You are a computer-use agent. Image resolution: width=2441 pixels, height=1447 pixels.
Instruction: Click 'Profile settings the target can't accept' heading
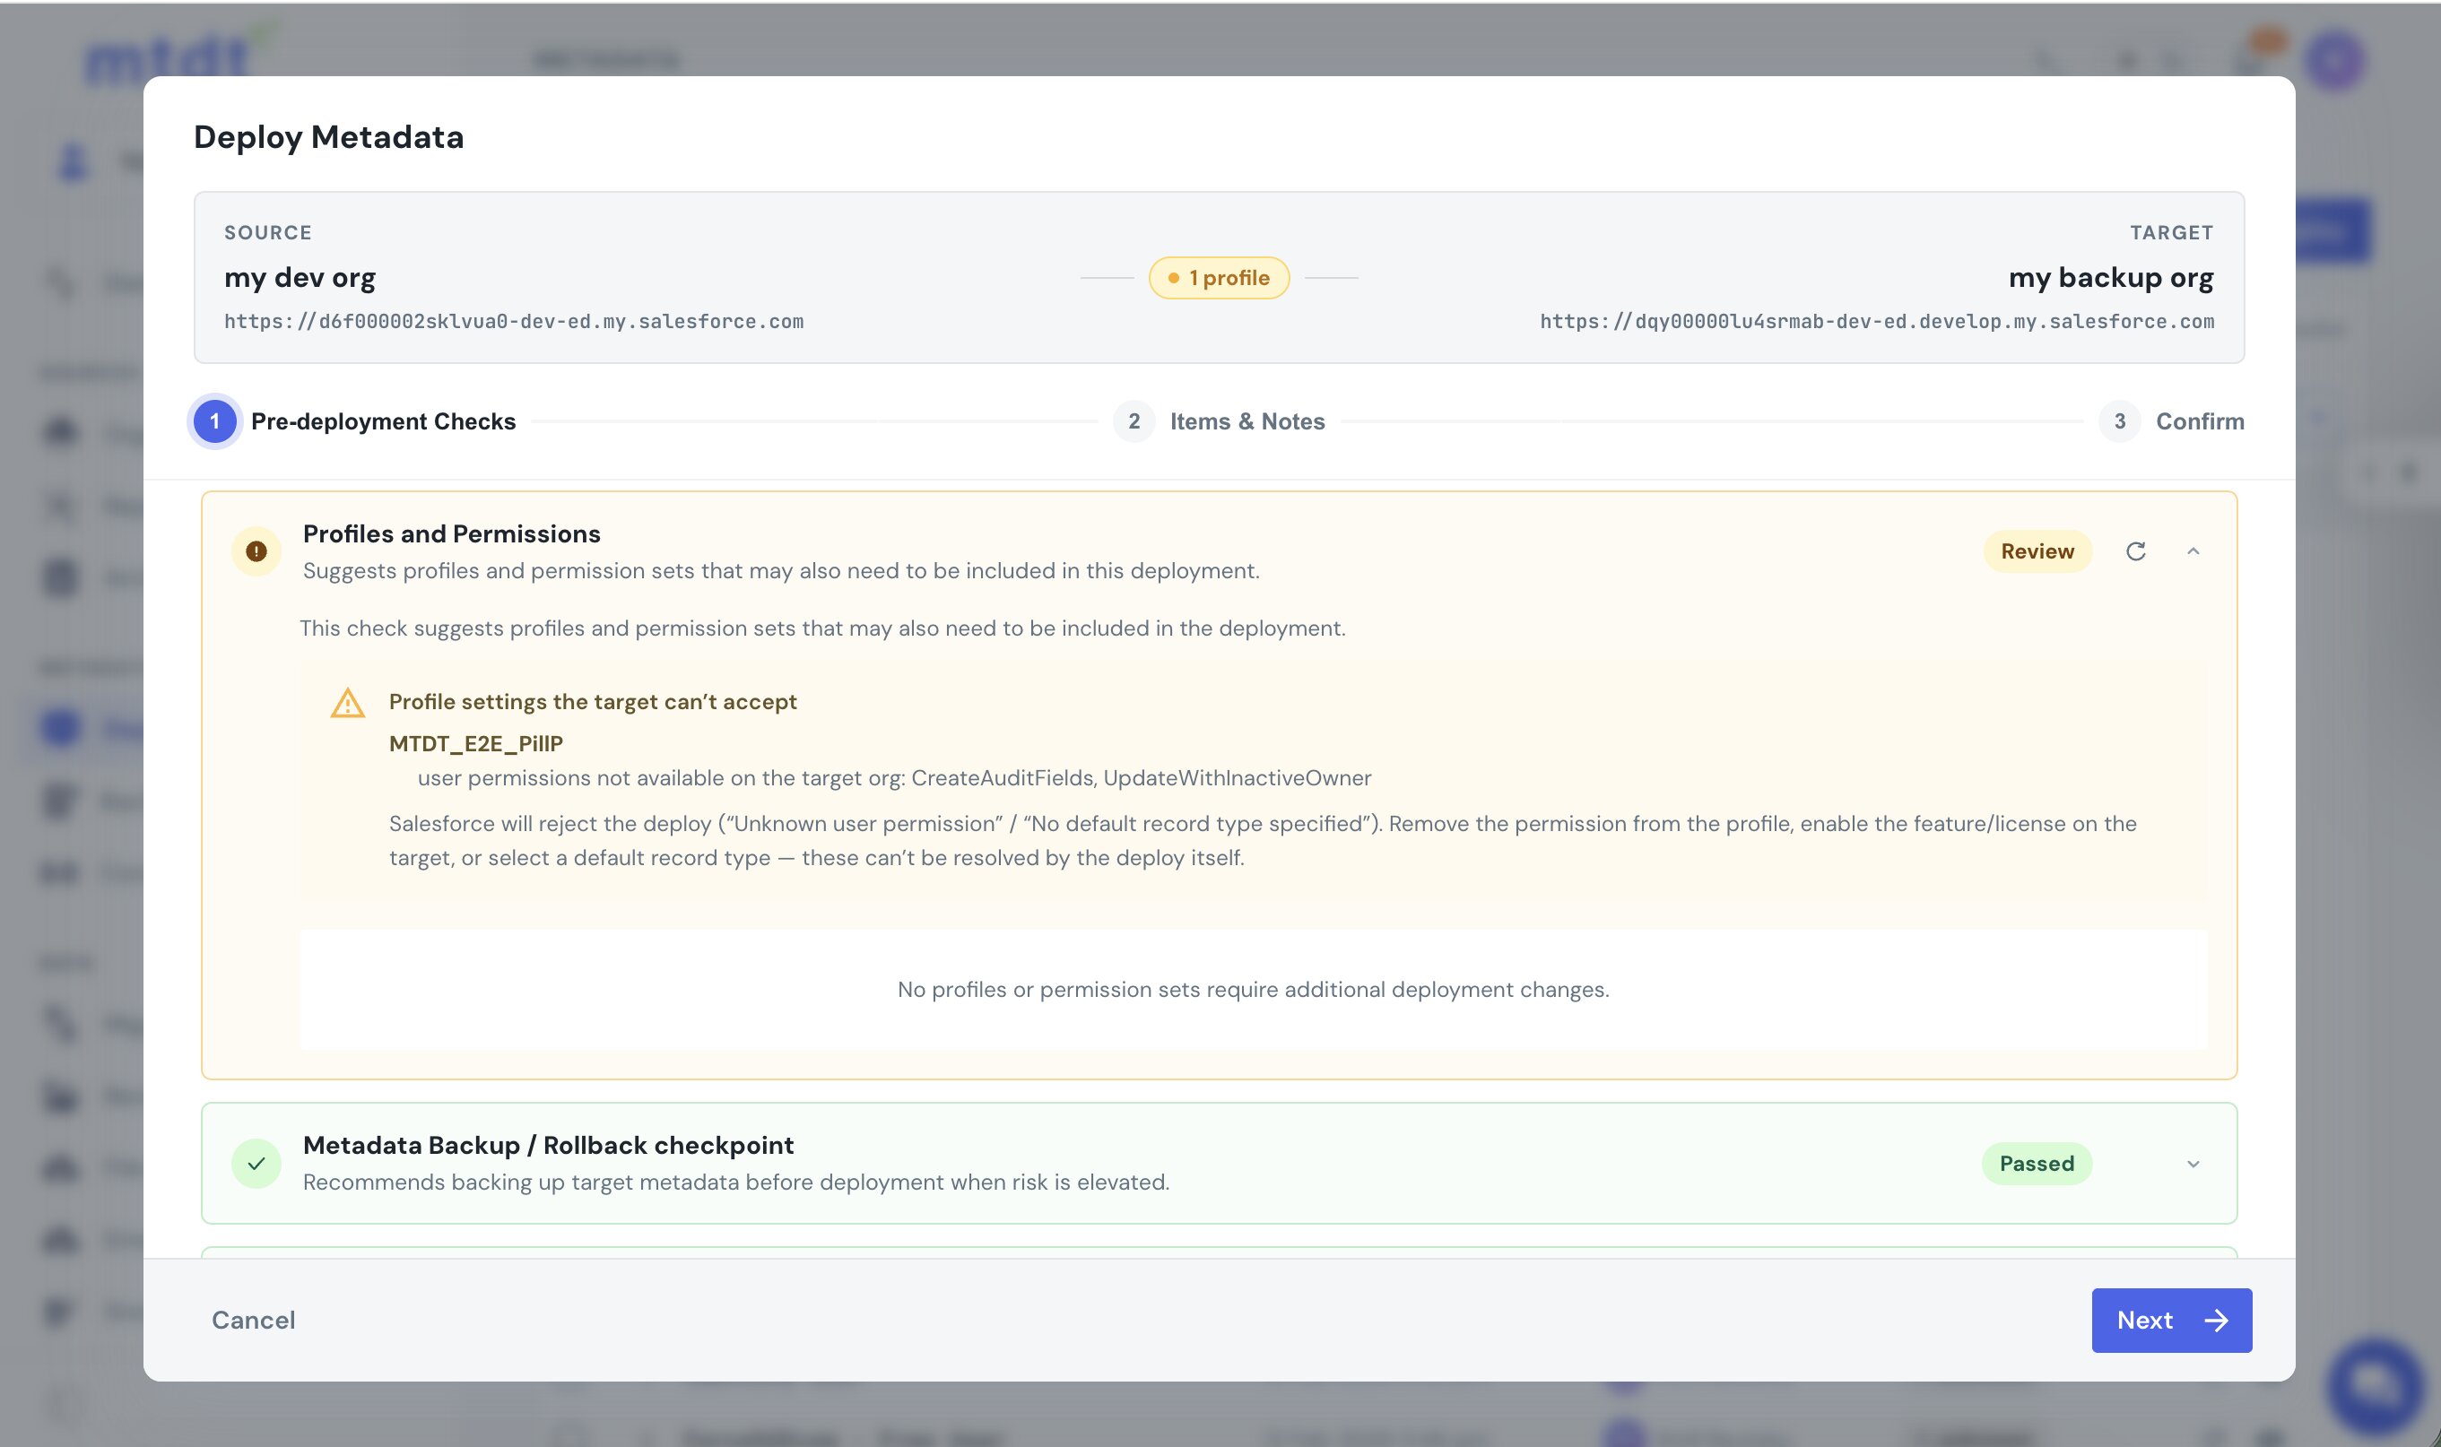pyautogui.click(x=592, y=702)
